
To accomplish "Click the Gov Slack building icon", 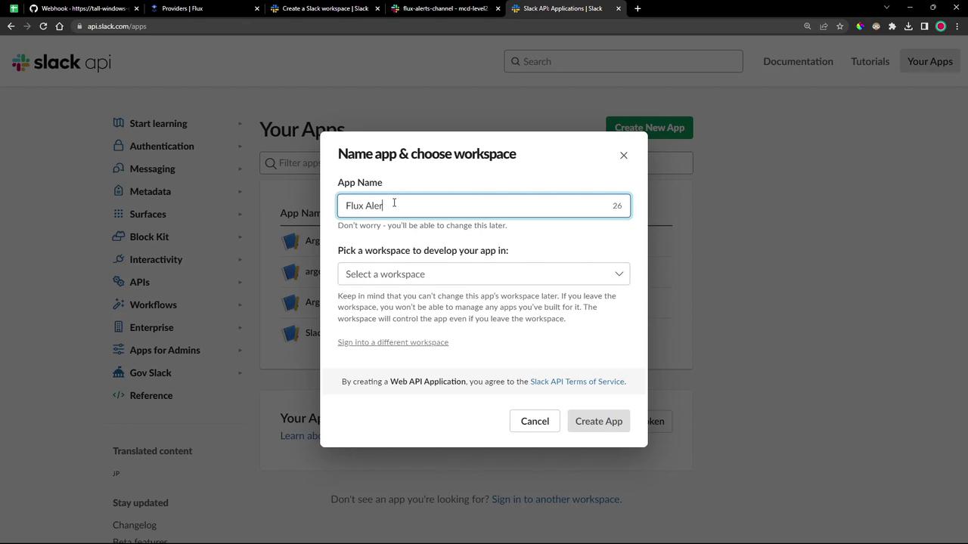I will 119,372.
